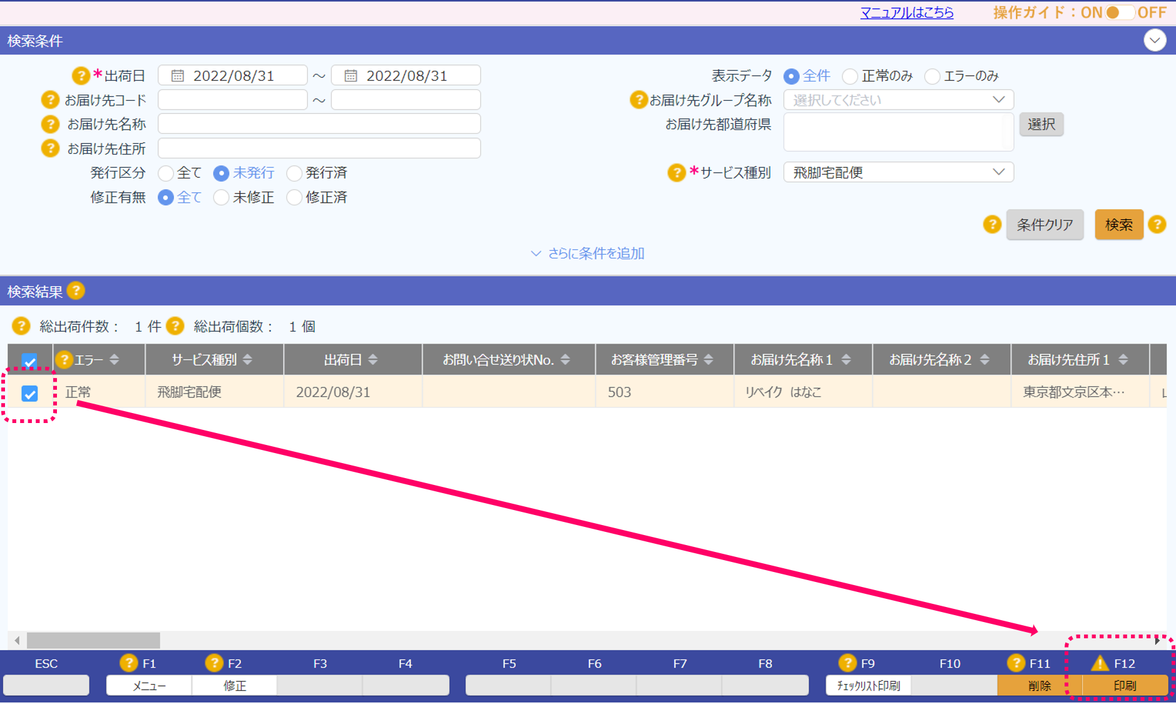Click help icon right of 検索 button

click(x=1157, y=225)
